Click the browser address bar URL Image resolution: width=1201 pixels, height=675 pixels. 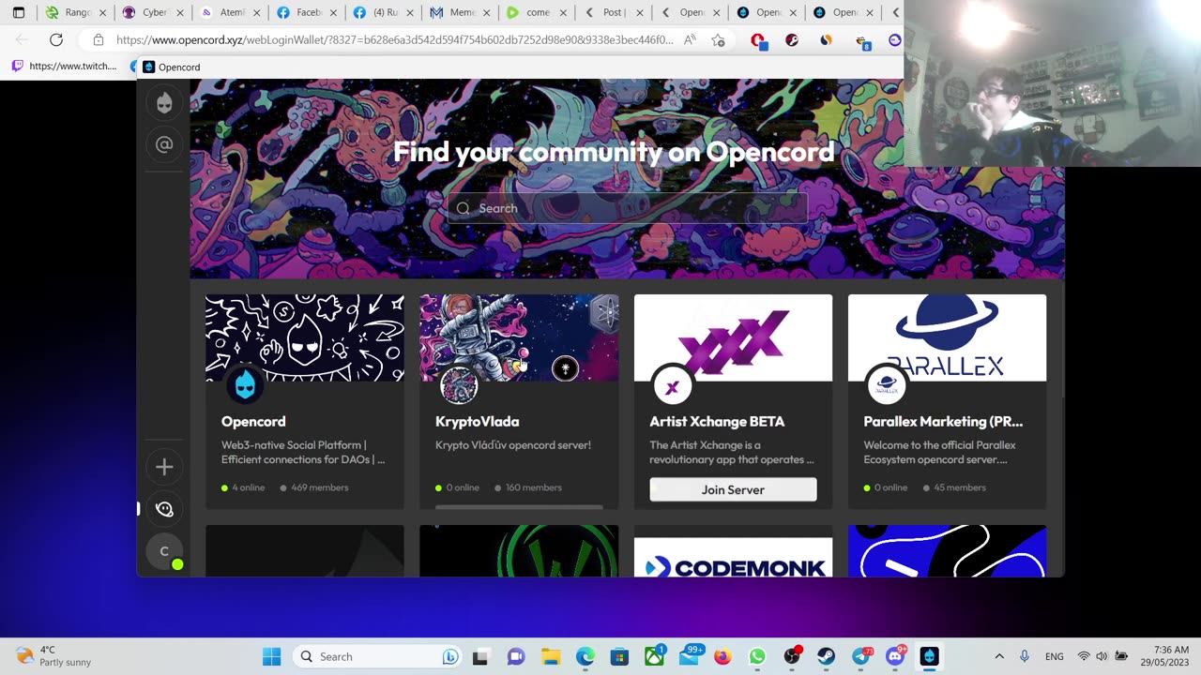[x=394, y=39]
